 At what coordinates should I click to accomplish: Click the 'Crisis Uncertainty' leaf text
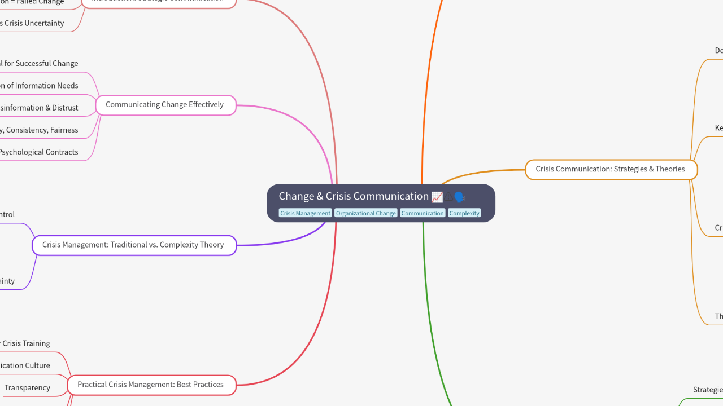pos(34,23)
